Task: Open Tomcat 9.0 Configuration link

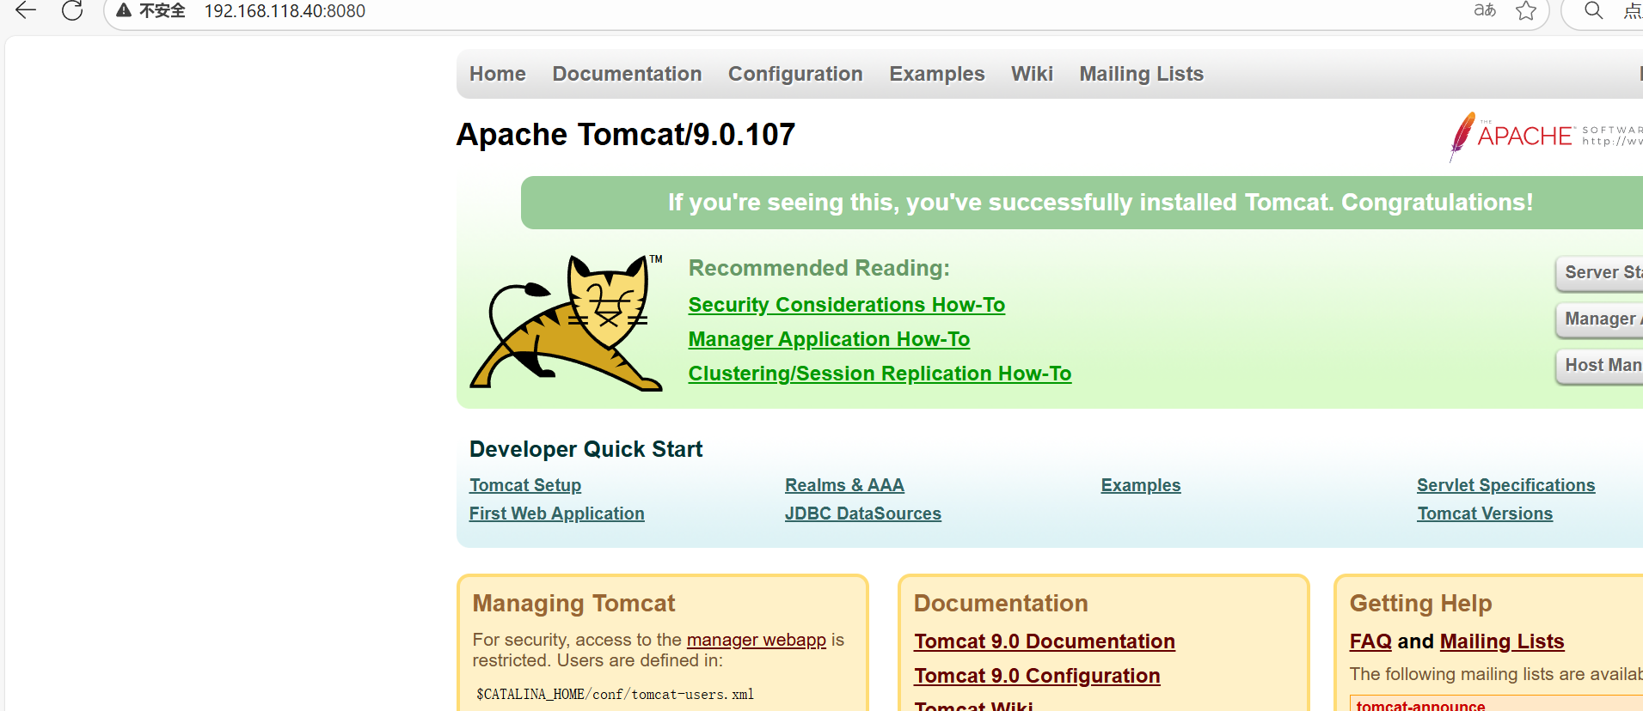Action: (x=1037, y=676)
